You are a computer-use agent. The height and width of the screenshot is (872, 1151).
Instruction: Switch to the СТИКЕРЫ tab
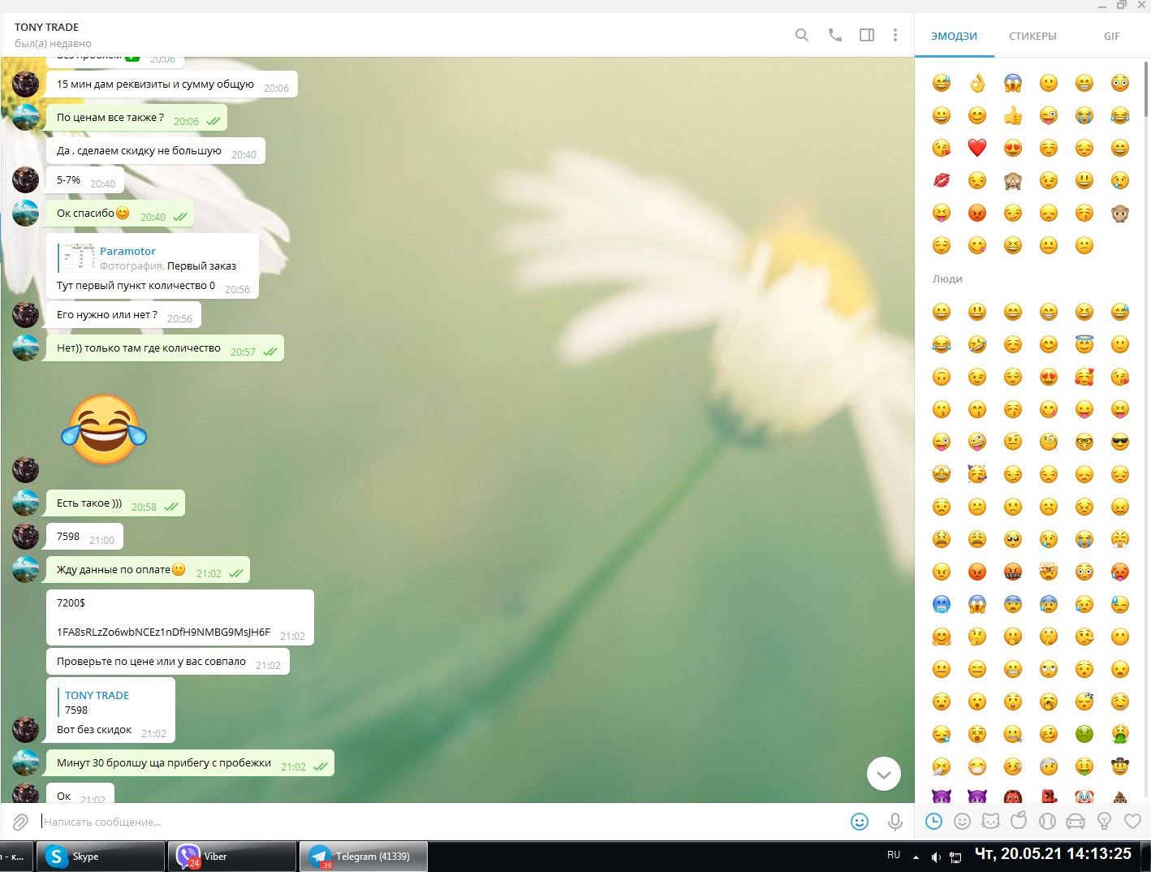point(1032,36)
